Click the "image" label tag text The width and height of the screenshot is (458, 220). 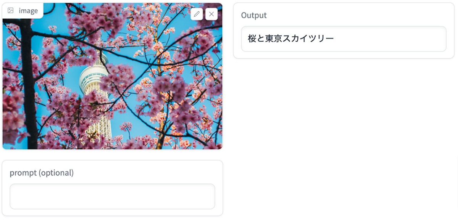28,11
